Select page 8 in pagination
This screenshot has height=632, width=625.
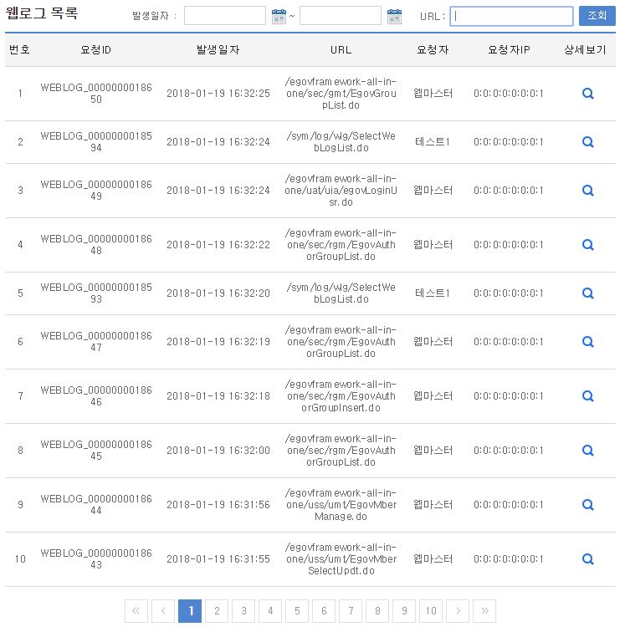377,611
